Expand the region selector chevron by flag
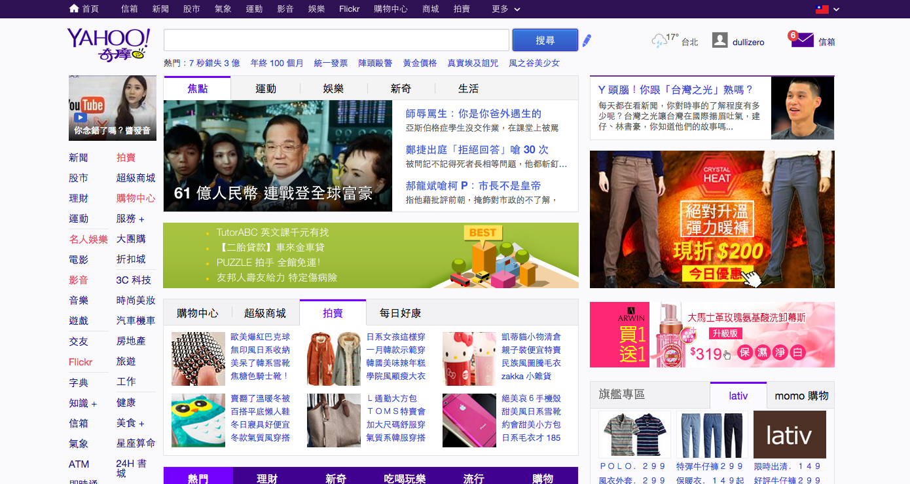 click(x=836, y=9)
